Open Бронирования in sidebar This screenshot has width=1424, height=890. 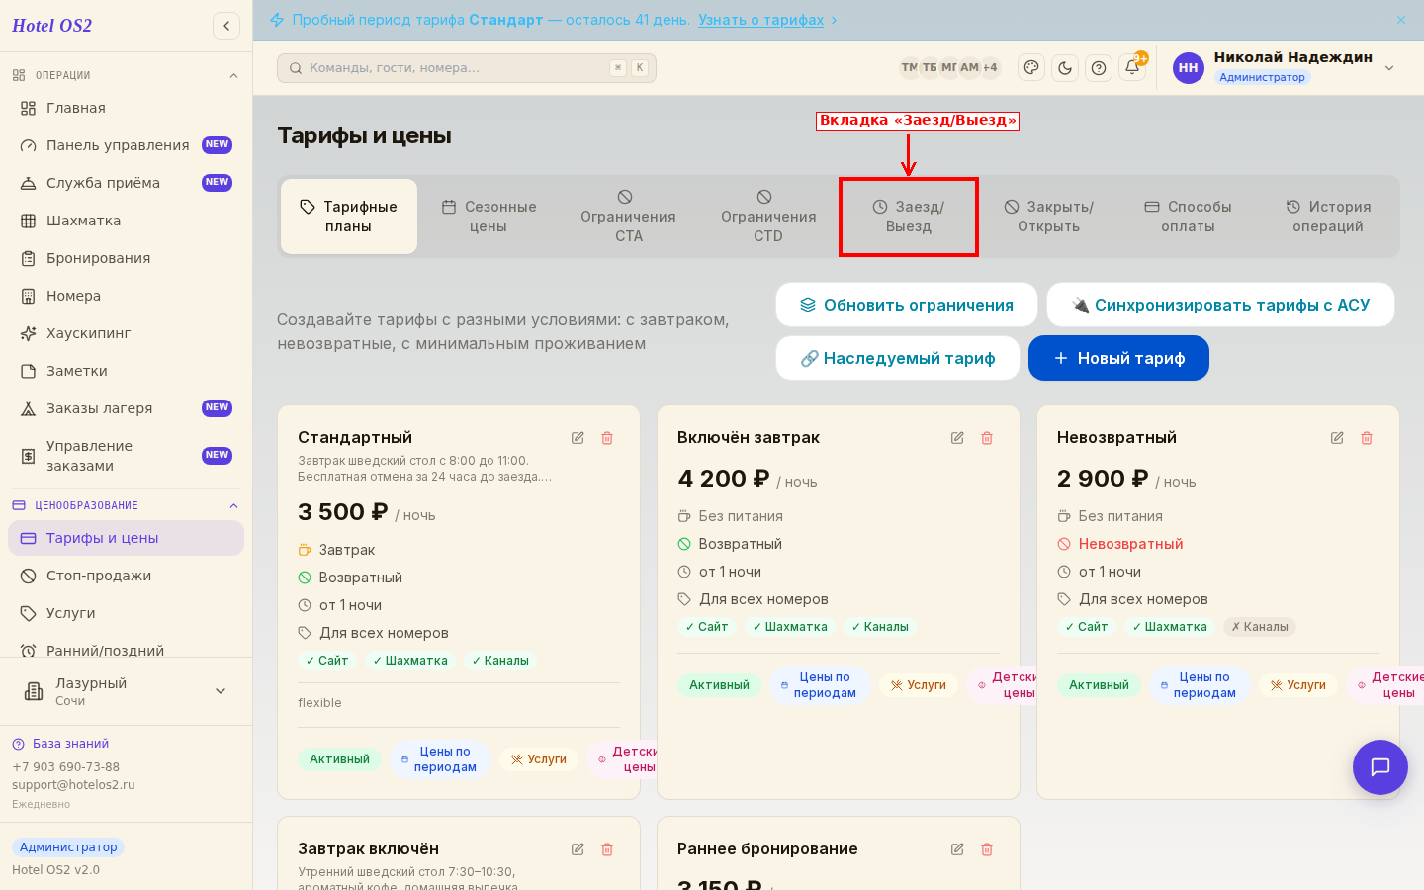(x=126, y=258)
